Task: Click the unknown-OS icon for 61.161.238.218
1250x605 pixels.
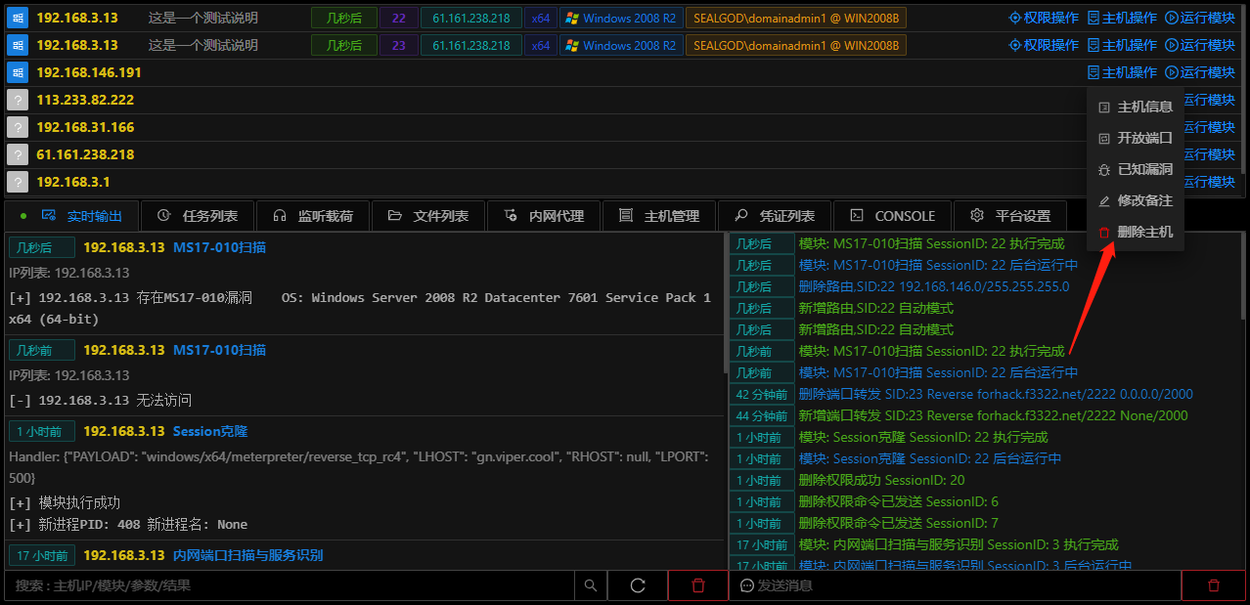Action: coord(17,154)
